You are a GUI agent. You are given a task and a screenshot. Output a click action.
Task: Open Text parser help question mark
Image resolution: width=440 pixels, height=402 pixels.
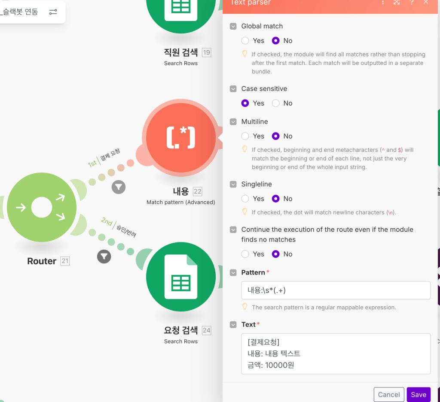pos(412,3)
